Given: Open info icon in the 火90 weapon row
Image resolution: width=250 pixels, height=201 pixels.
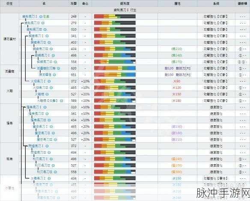Looking at the screenshot, I should pyautogui.click(x=49, y=81).
